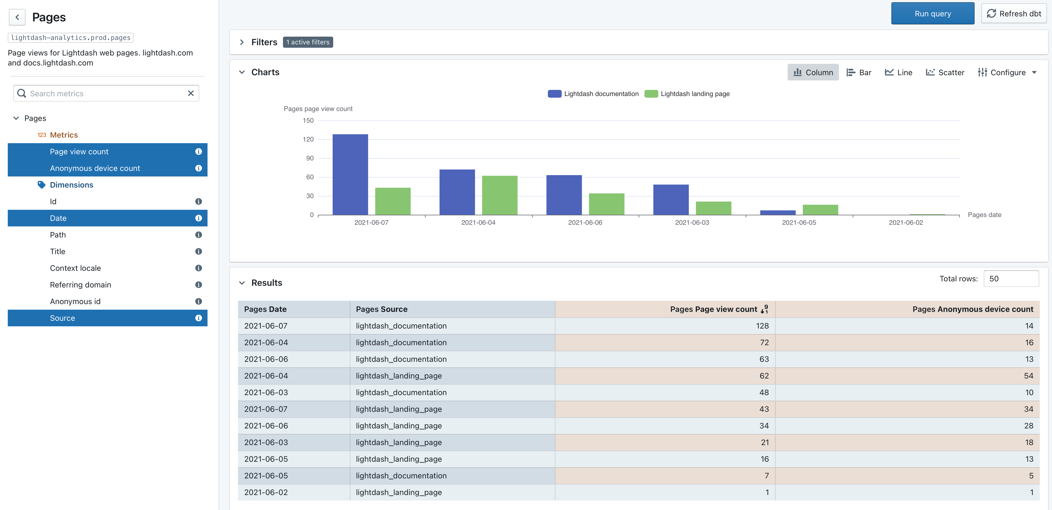Click the page view count cell 128
Image resolution: width=1052 pixels, height=510 pixels.
click(665, 326)
